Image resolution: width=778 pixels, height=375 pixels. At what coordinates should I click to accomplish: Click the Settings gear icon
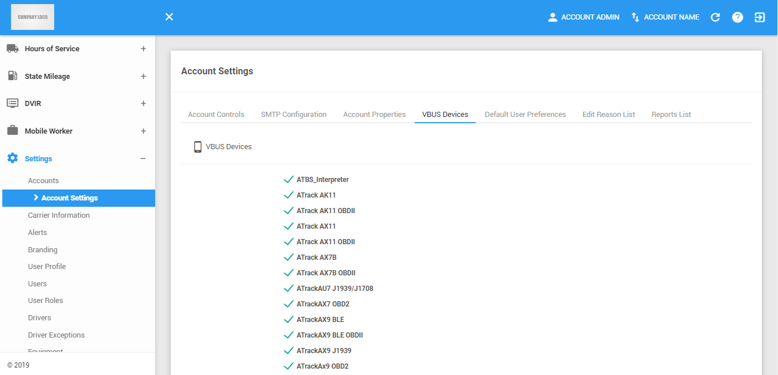[13, 158]
